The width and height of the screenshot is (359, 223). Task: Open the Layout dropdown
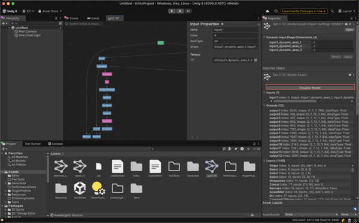(x=346, y=11)
